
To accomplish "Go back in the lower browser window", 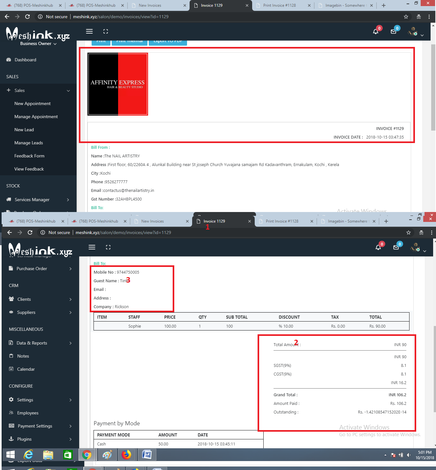I will coord(10,232).
